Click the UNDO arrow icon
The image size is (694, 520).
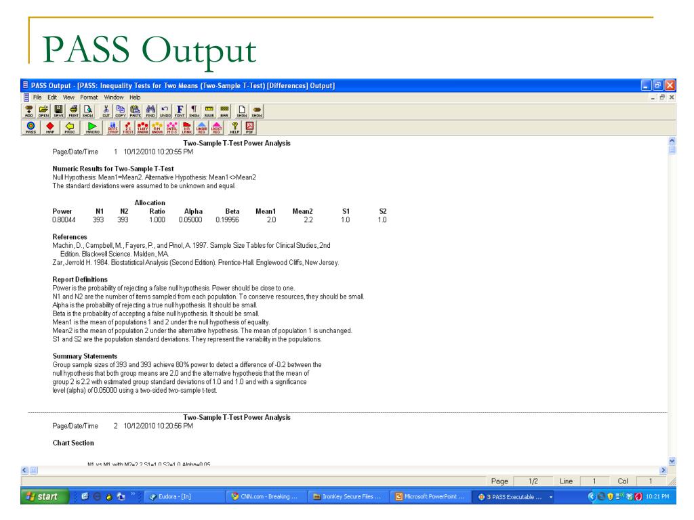(165, 111)
